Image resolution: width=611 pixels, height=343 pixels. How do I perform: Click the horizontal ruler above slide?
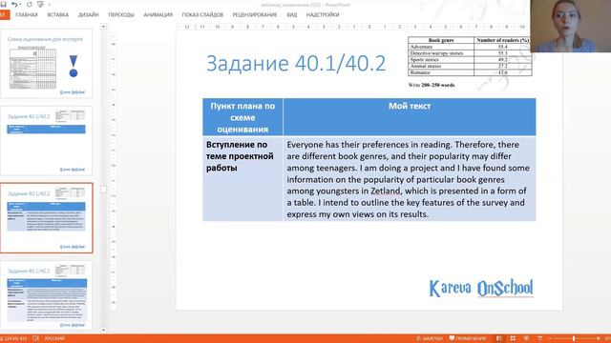352,27
